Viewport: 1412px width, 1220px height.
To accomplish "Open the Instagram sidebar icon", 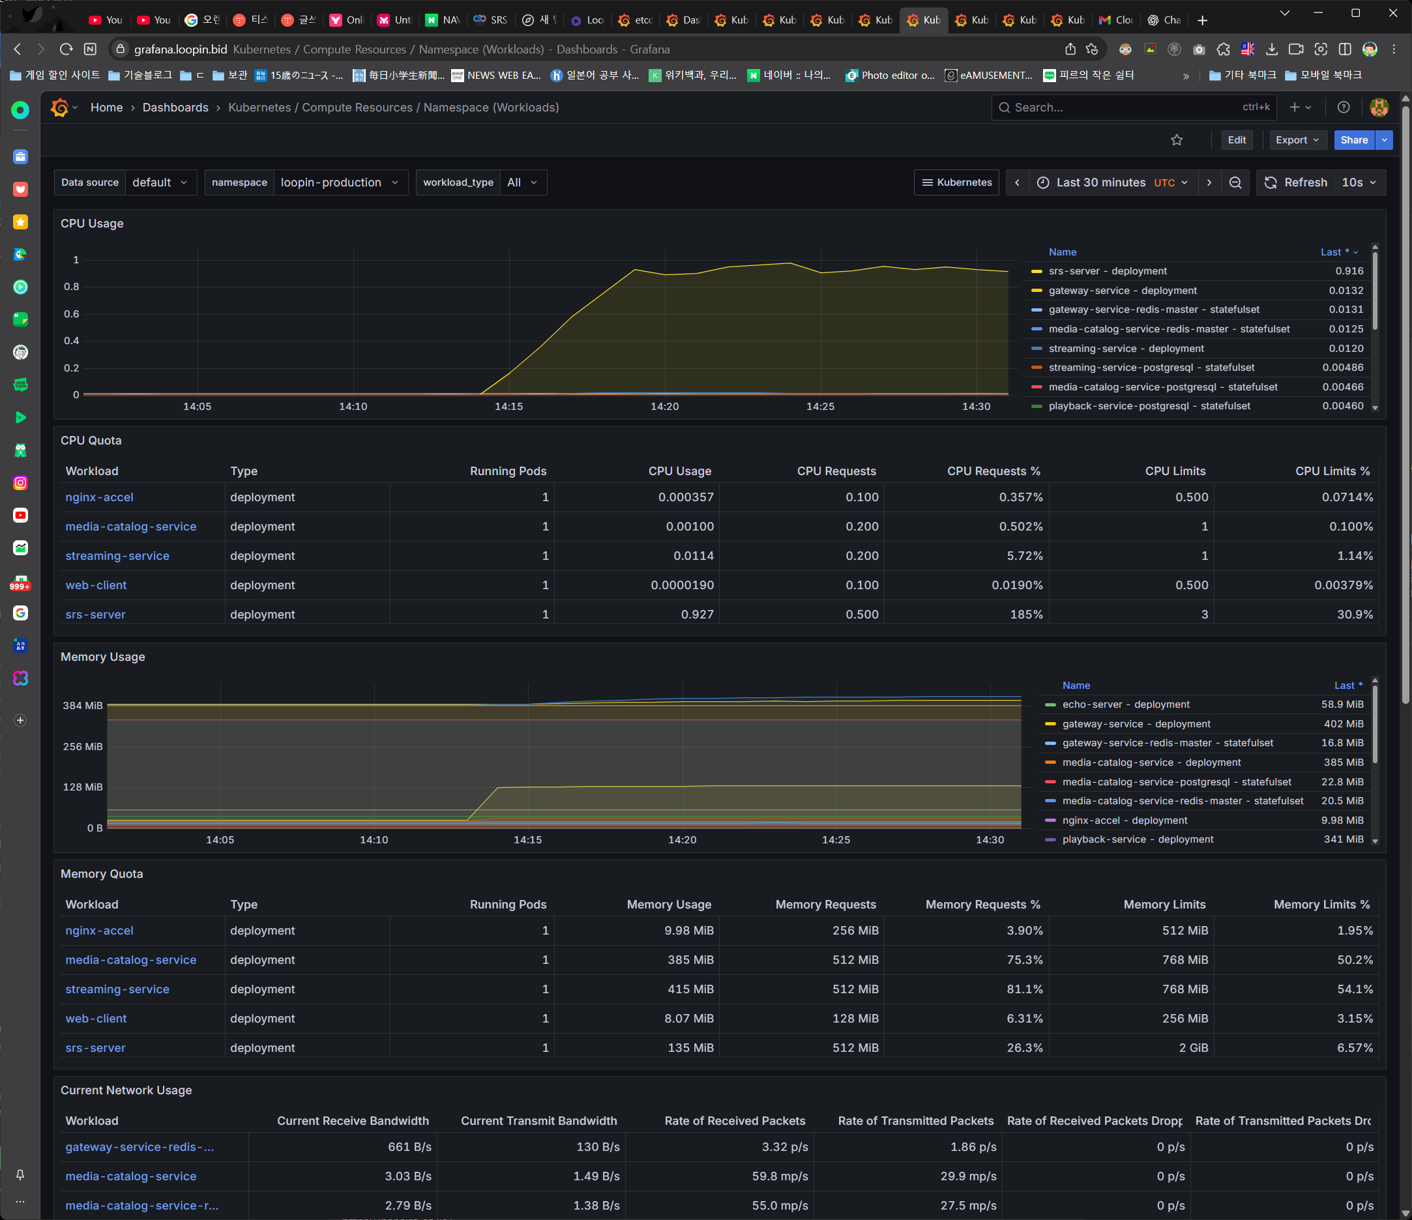I will click(x=20, y=483).
